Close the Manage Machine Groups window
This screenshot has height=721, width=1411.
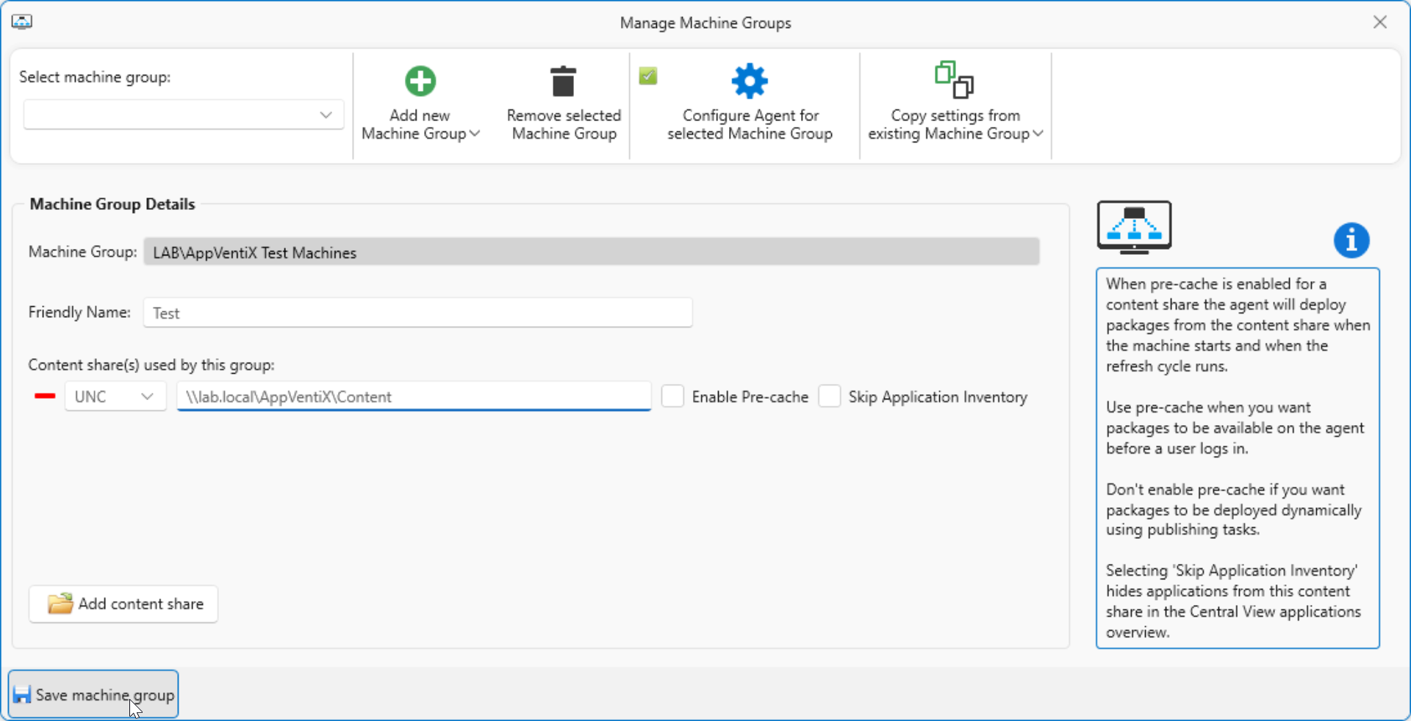[x=1380, y=22]
